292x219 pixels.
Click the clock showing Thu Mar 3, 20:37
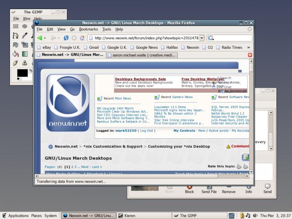pos(275,216)
